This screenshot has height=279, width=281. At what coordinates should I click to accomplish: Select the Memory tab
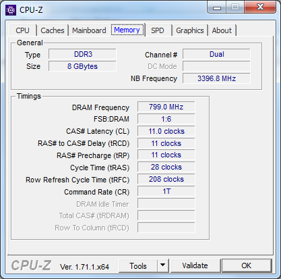coord(127,30)
